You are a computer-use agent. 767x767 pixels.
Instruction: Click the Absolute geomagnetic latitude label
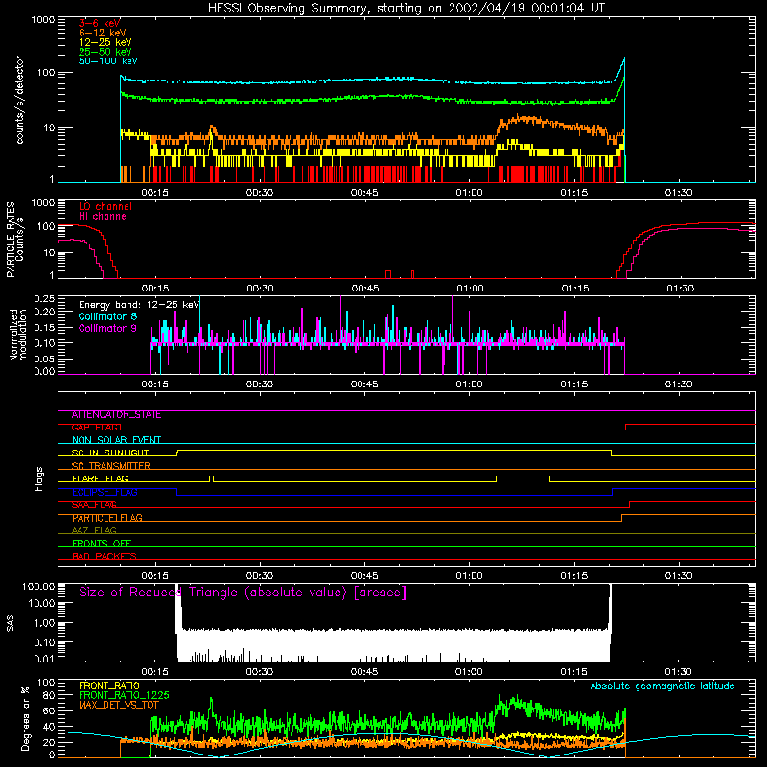tap(662, 686)
